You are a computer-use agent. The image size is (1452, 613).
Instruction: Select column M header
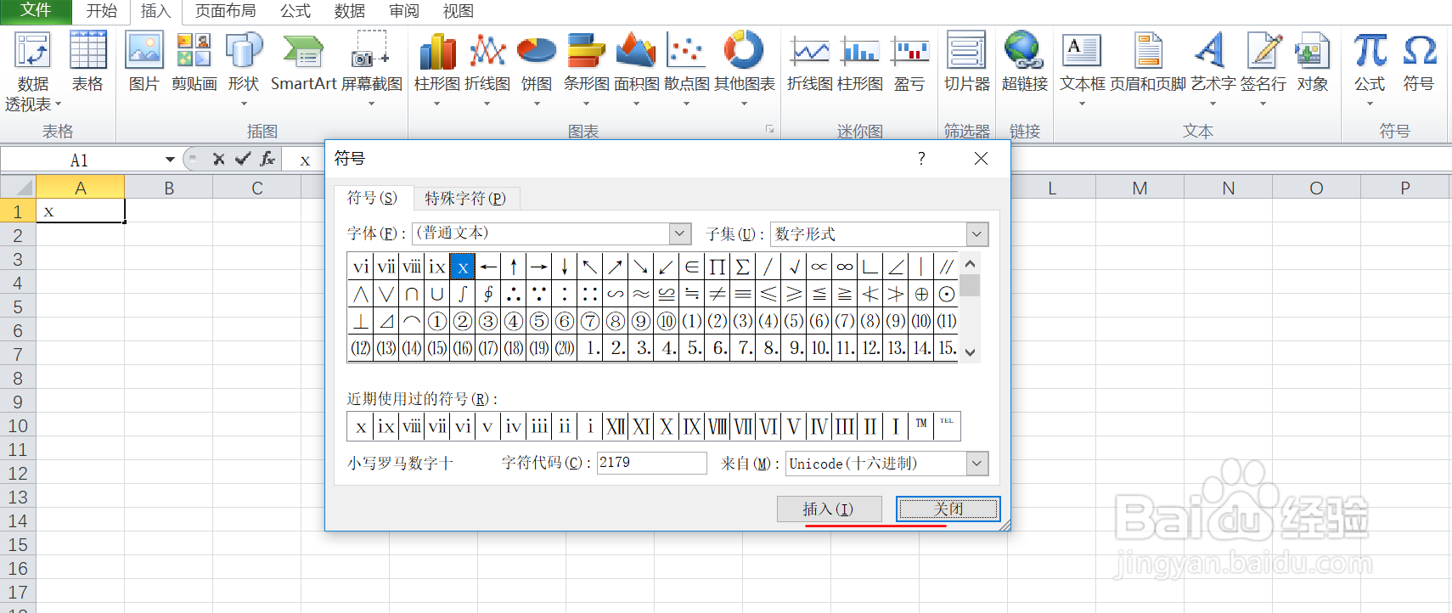(1140, 188)
